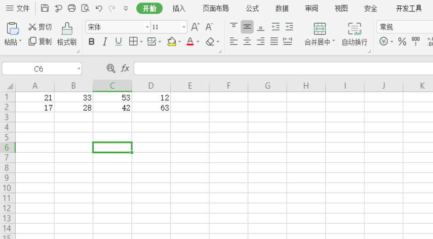
Task: Select column D header
Action: (x=151, y=86)
